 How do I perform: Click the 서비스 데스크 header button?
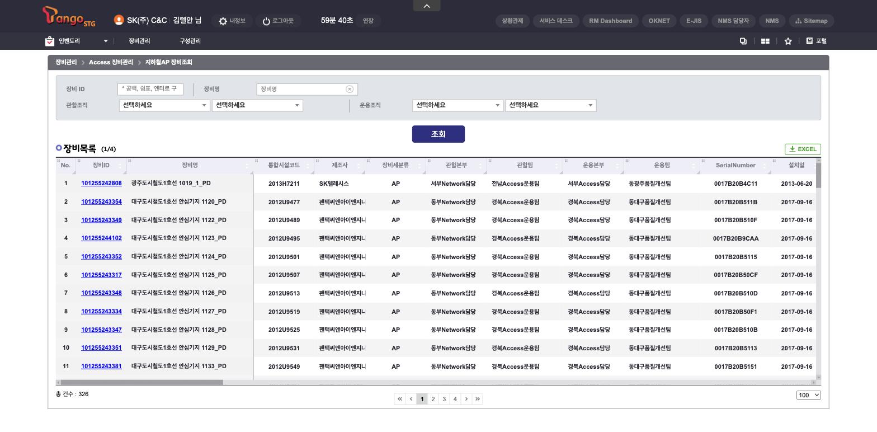(x=556, y=21)
